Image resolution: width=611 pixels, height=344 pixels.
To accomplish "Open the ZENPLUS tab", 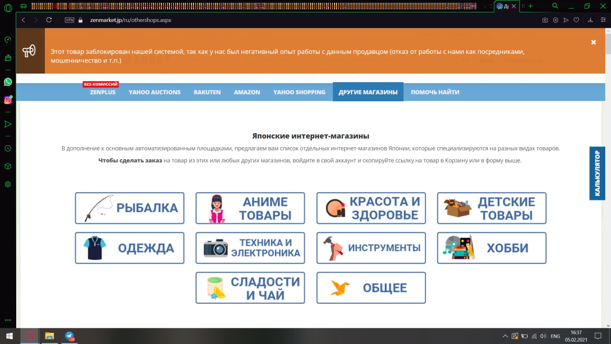I will (x=103, y=92).
